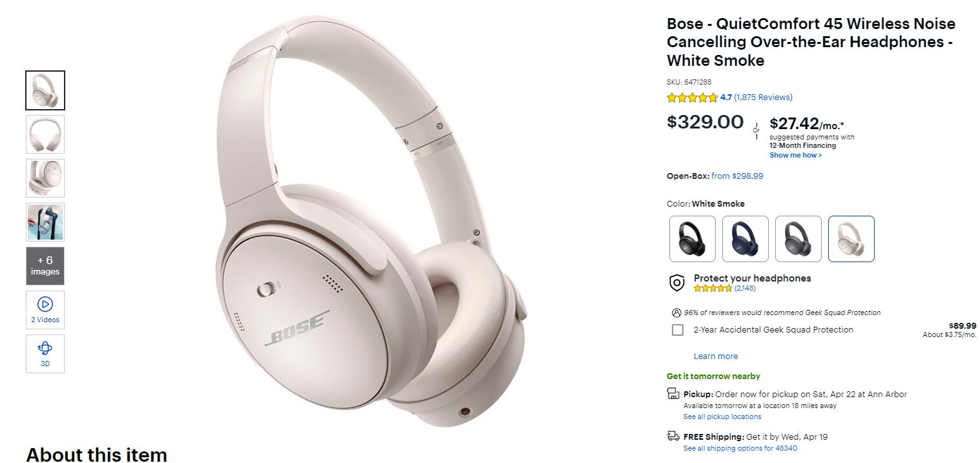Select the second front-view headphone thumbnail

45,134
